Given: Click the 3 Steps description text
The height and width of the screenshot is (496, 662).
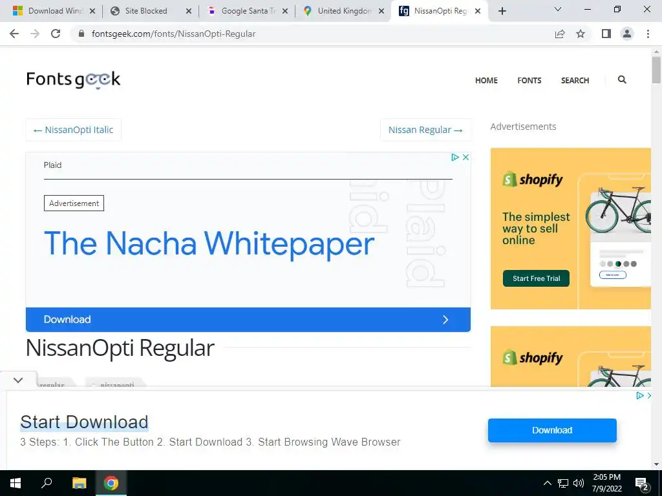Looking at the screenshot, I should point(210,442).
